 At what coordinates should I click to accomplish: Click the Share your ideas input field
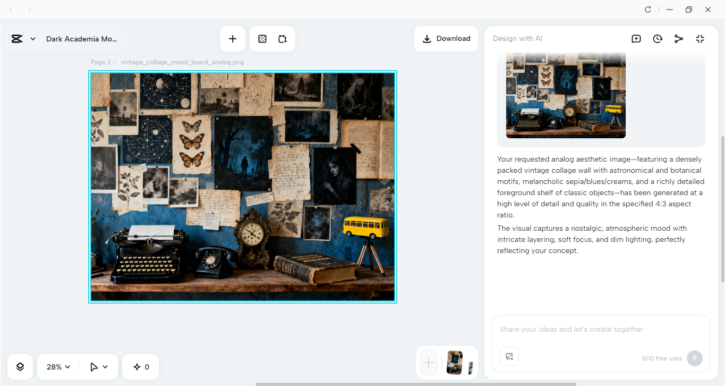coord(584,329)
